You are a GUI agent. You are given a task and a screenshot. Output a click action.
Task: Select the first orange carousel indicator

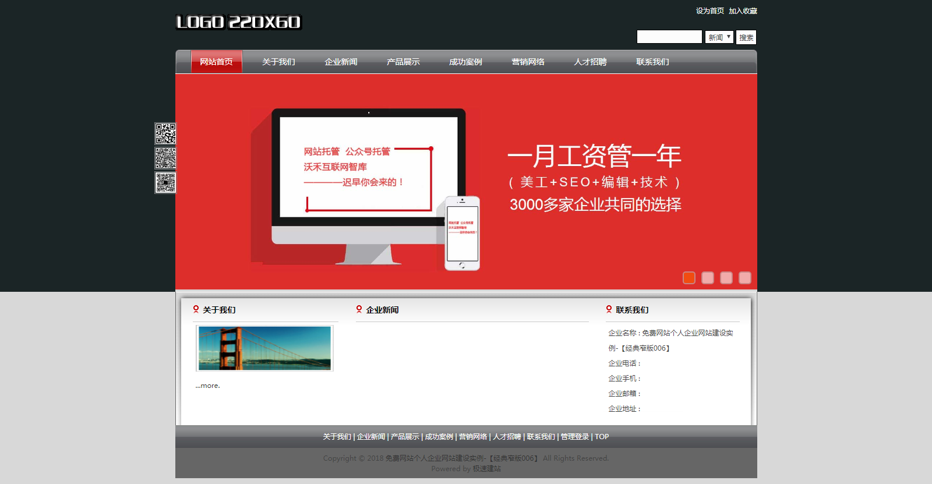tap(689, 278)
